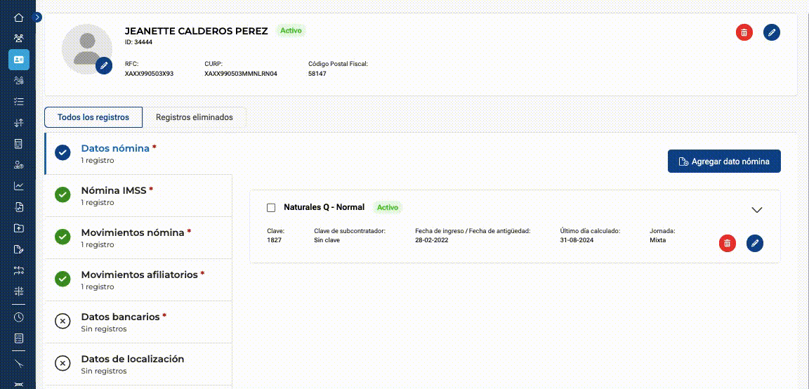The image size is (809, 389).
Task: Open the Nómina IMSS section
Action: 138,195
